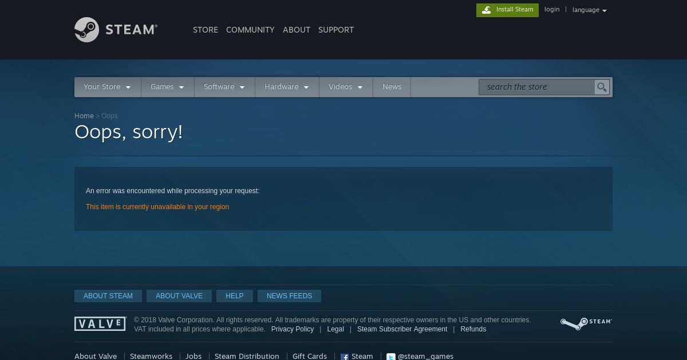Expand the Videos dropdown menu
687x360 pixels.
346,87
